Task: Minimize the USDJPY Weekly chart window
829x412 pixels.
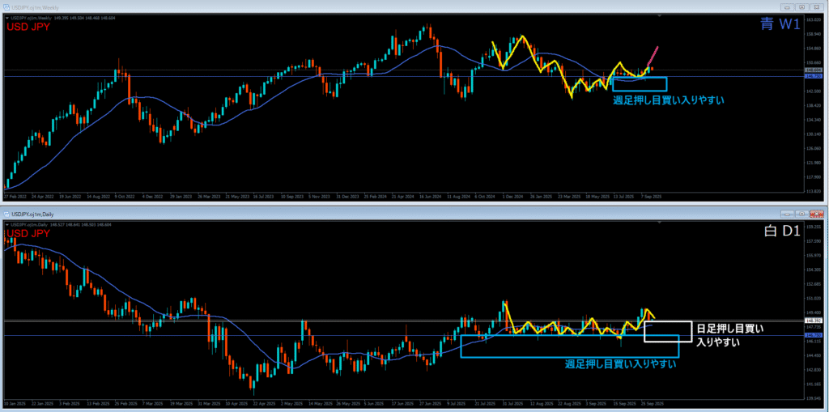Action: point(788,7)
